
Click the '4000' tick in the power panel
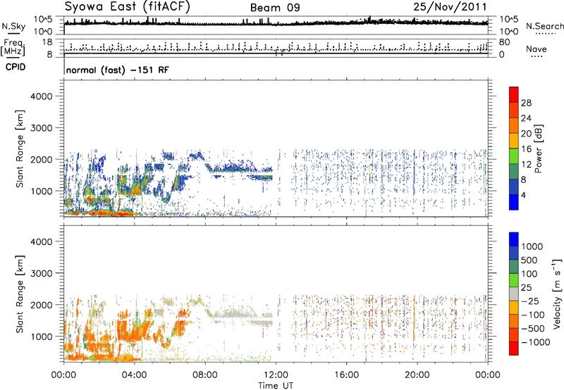tap(42, 96)
